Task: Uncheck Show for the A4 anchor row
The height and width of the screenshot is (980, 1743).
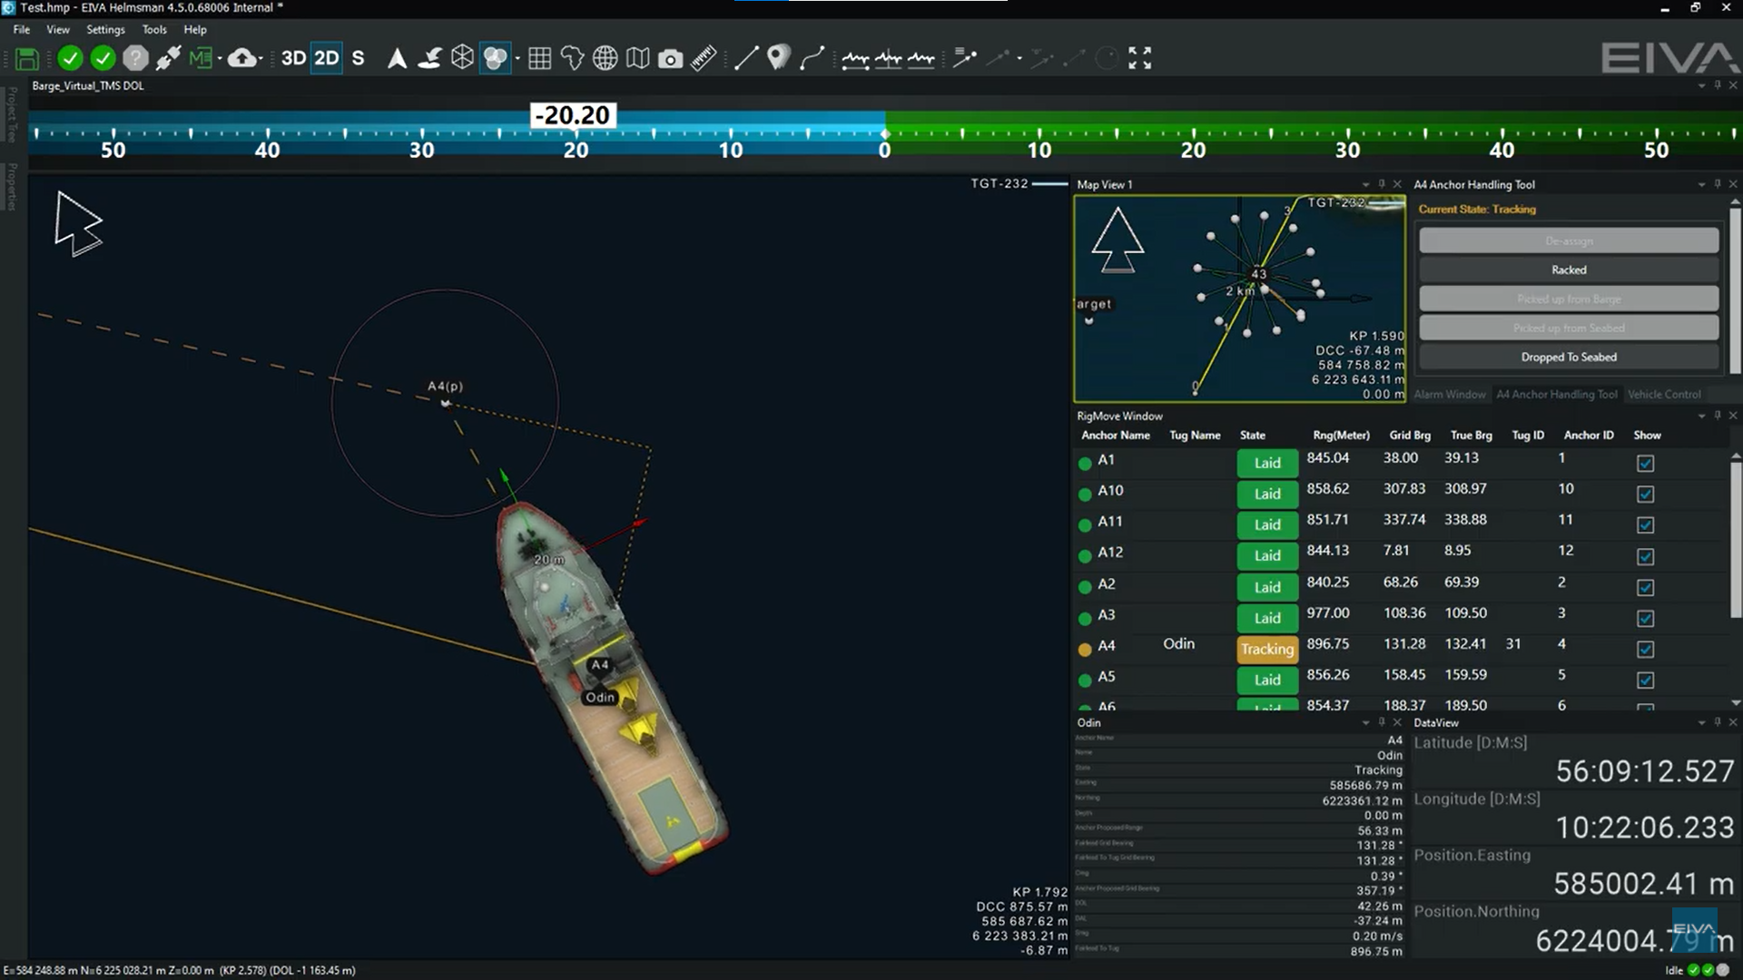Action: click(1646, 650)
